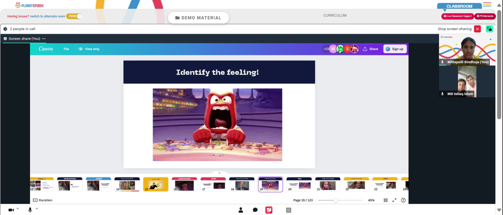Click the red stop screen sharing icon

(477, 29)
